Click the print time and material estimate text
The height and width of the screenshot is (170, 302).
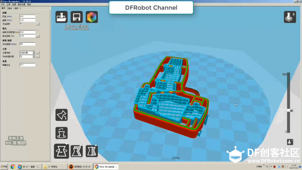(x=77, y=27)
